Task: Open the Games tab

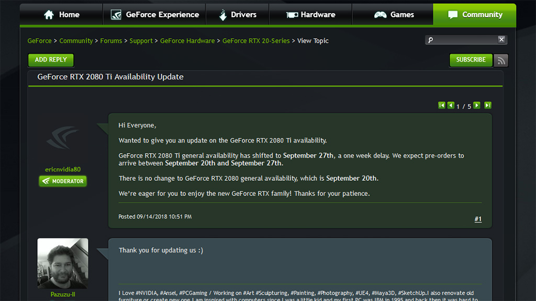Action: [x=393, y=15]
